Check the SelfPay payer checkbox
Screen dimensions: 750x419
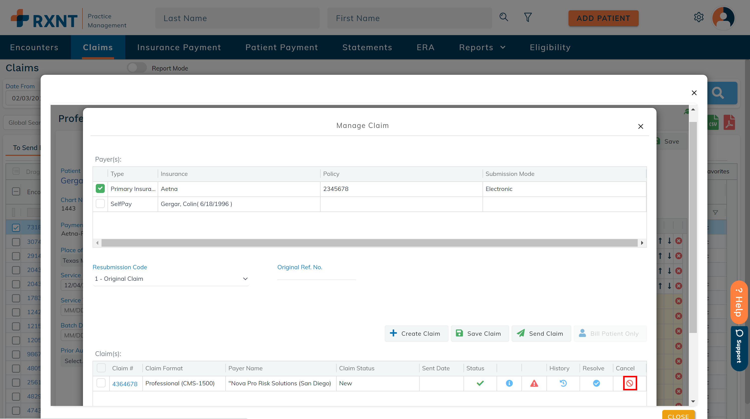coord(100,204)
